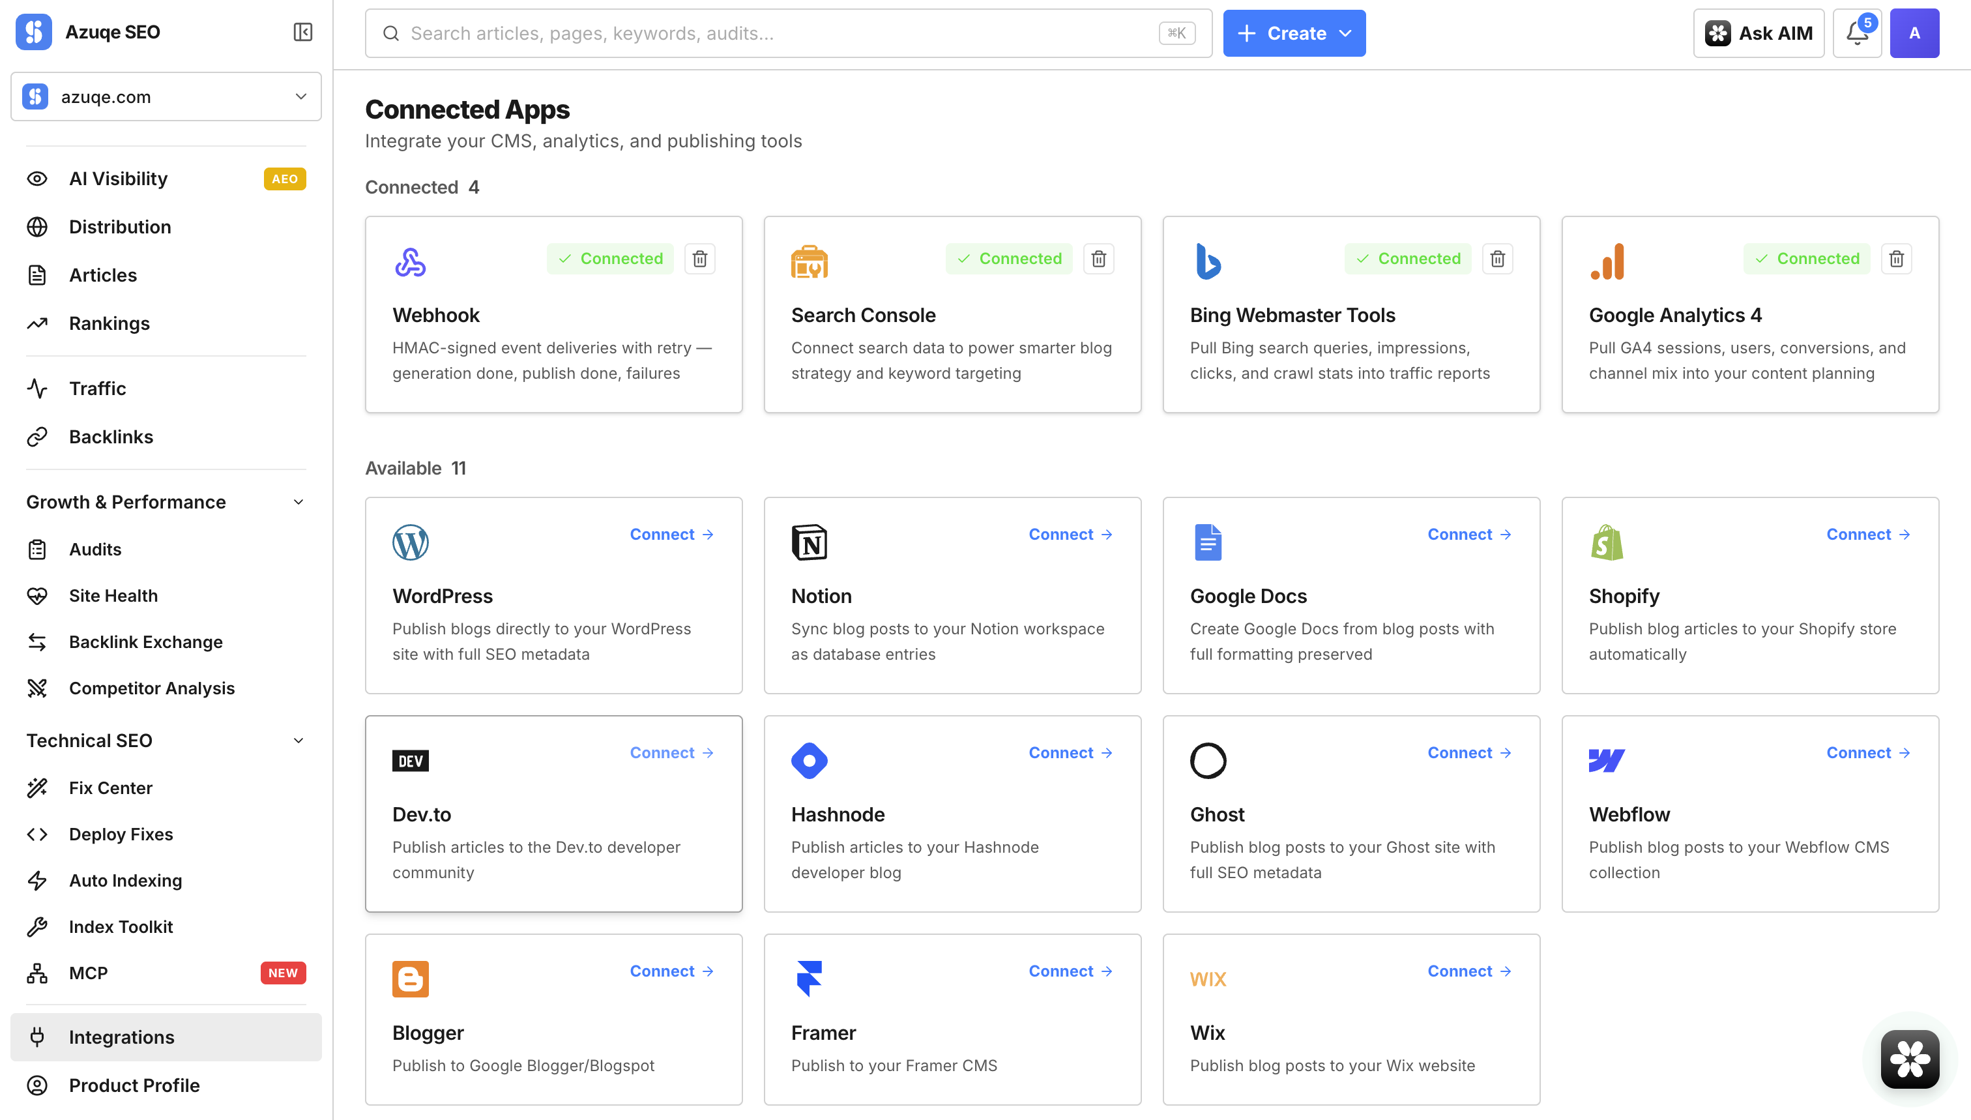Image resolution: width=1971 pixels, height=1120 pixels.
Task: Connect the Dev.to integration
Action: pyautogui.click(x=671, y=753)
